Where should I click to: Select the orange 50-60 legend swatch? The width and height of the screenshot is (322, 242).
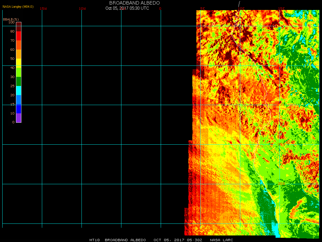point(19,54)
